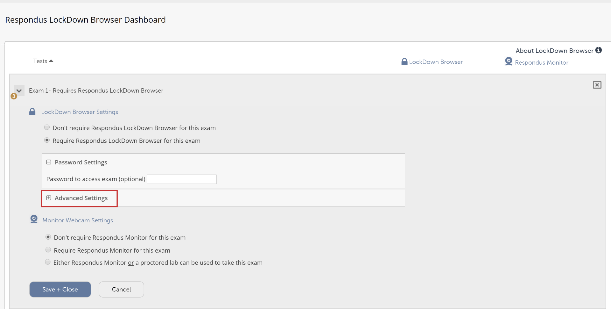Click the password to access exam field
Screen dimensions: 611x309
(181, 179)
